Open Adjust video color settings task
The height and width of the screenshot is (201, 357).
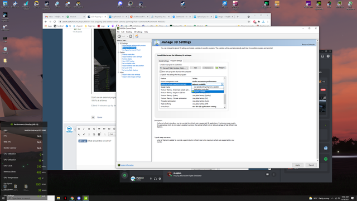coord(131,74)
